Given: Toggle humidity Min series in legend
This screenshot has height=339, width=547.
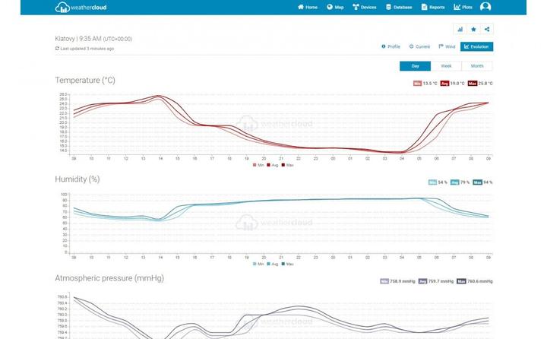Looking at the screenshot, I should (258, 265).
